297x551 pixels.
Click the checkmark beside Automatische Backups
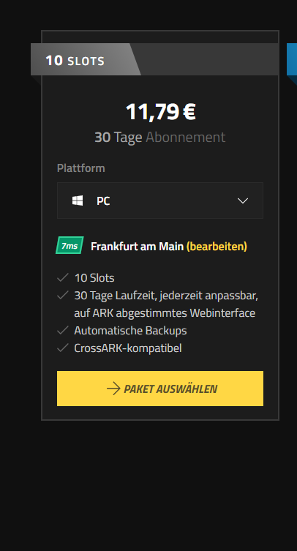coord(63,330)
